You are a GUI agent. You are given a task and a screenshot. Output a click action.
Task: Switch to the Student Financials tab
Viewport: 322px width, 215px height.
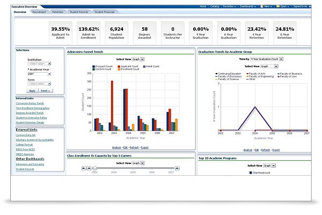(x=104, y=12)
